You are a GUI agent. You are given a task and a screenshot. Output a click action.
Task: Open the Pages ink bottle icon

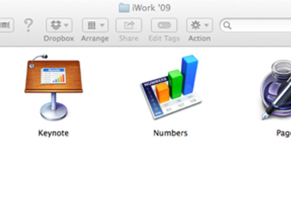275,90
